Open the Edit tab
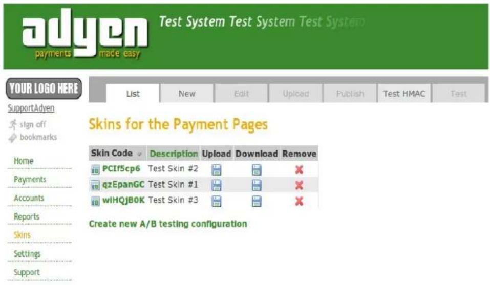Screen dimensions: 490x285 241,93
